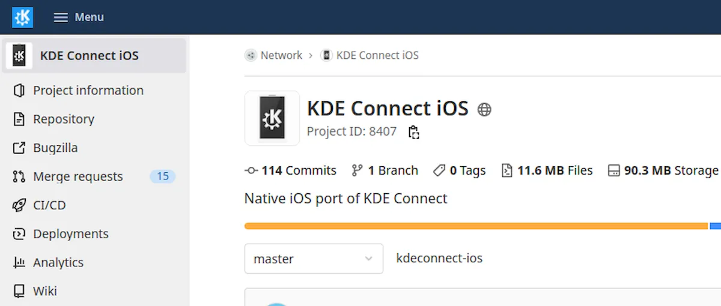The image size is (721, 306).
Task: Copy the project ID with clipboard icon
Action: click(x=413, y=132)
